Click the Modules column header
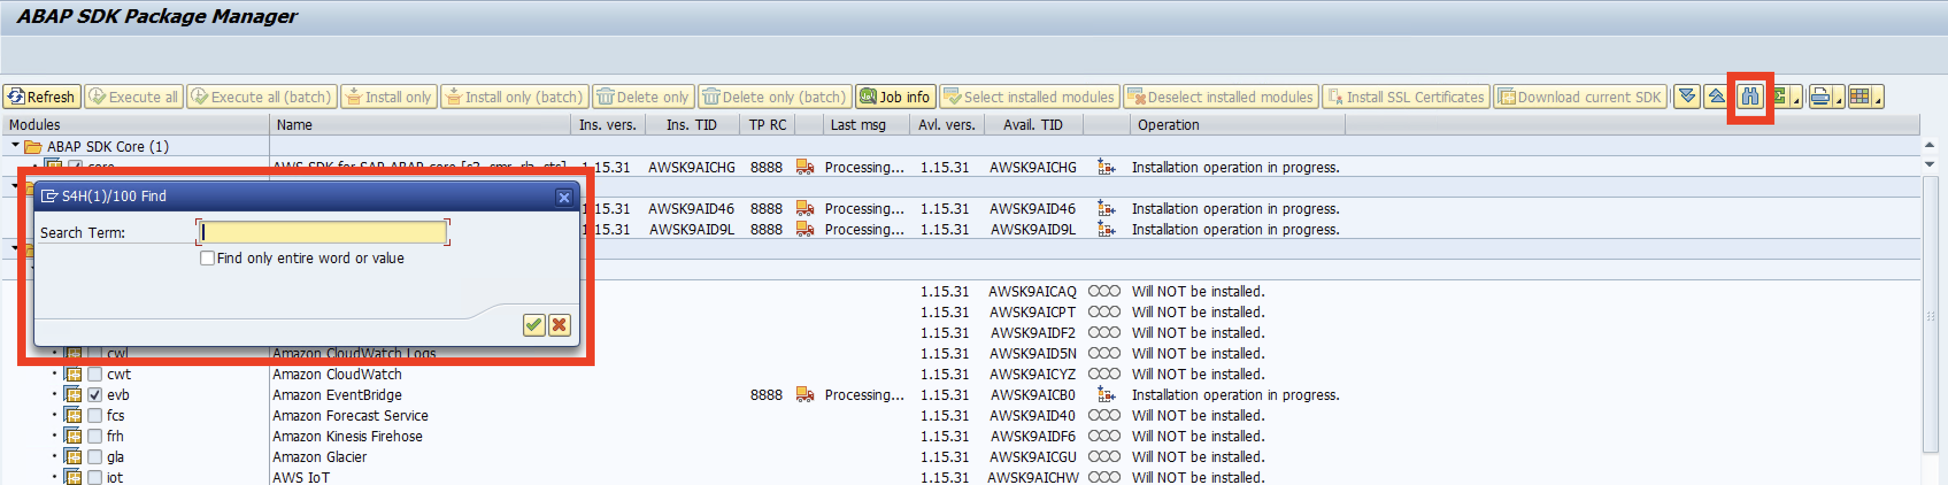This screenshot has height=485, width=1948. 136,125
